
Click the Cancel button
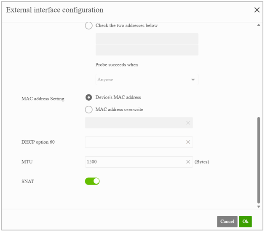[x=227, y=222]
